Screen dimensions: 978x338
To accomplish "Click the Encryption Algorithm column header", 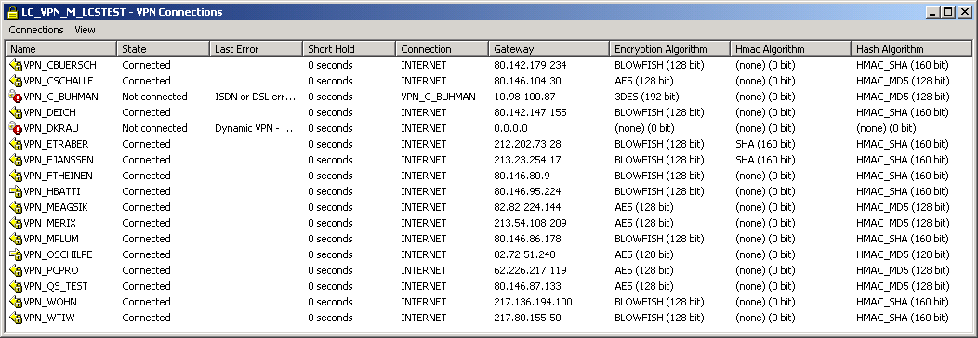I will (x=670, y=49).
